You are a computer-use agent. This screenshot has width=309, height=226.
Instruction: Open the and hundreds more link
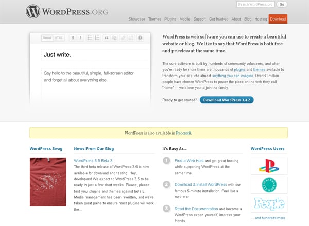pyautogui.click(x=270, y=218)
